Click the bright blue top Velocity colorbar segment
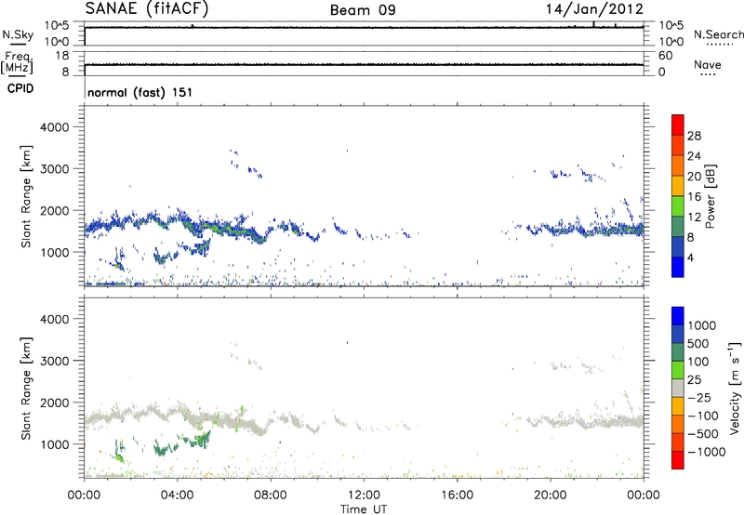 click(678, 316)
